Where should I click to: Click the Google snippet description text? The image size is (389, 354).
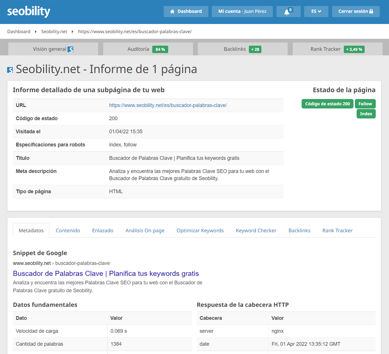pyautogui.click(x=108, y=286)
